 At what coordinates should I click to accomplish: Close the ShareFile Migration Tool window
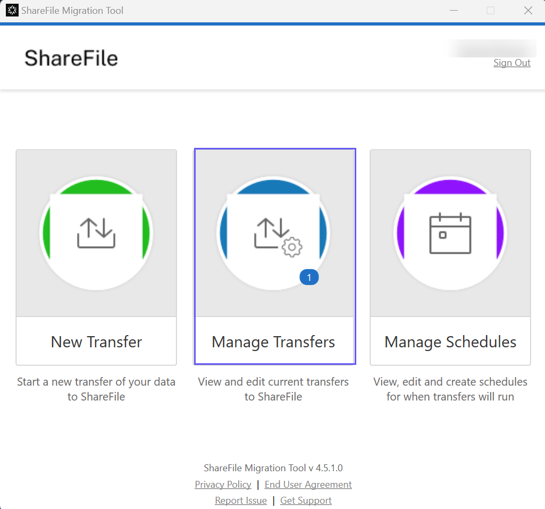(528, 11)
